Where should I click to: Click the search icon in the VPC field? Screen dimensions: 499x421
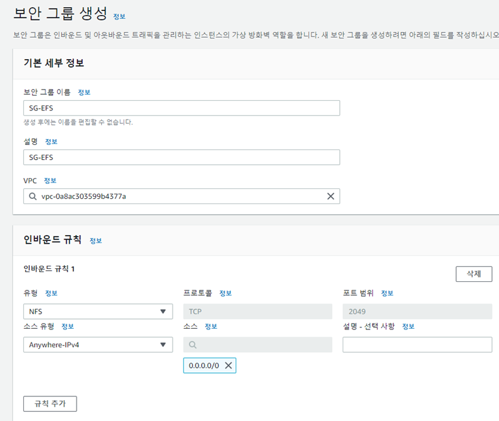click(32, 196)
